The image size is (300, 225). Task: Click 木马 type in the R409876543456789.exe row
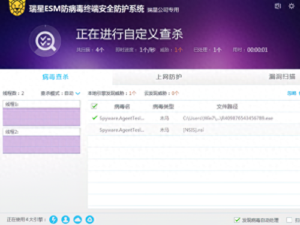(x=164, y=118)
